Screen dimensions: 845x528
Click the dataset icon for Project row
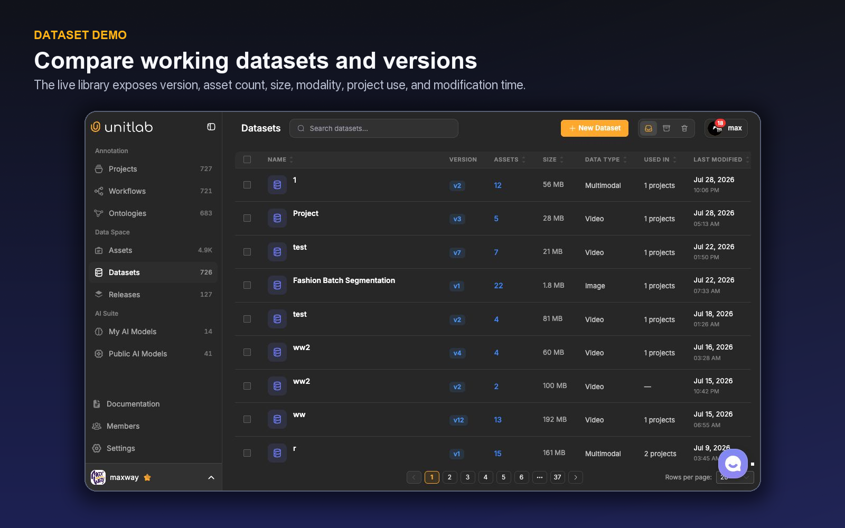[x=277, y=218]
